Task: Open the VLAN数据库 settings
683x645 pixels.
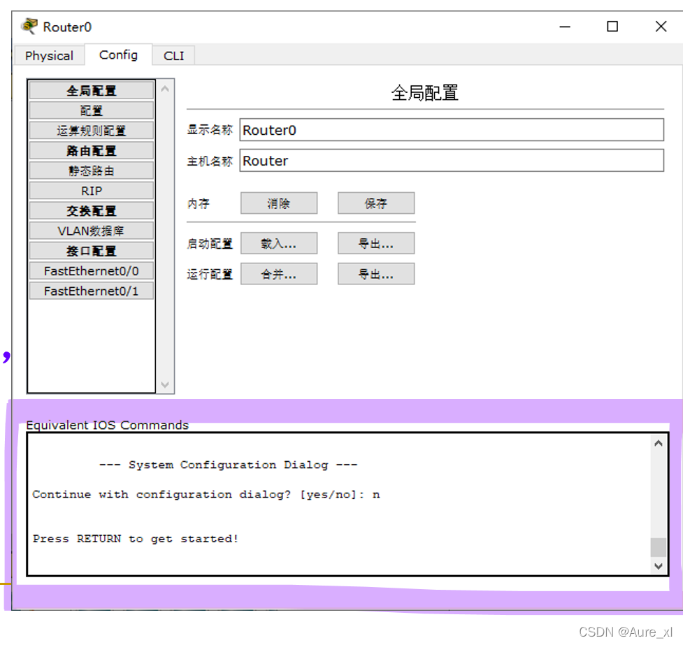Action: [92, 231]
